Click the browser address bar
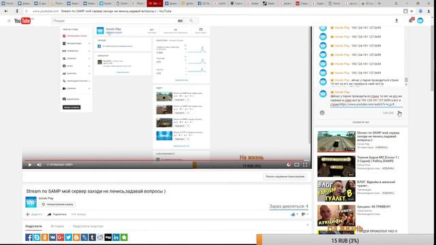This screenshot has height=245, width=436. [211, 11]
